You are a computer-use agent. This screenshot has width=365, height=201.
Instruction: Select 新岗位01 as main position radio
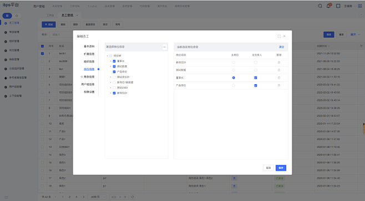tap(234, 63)
